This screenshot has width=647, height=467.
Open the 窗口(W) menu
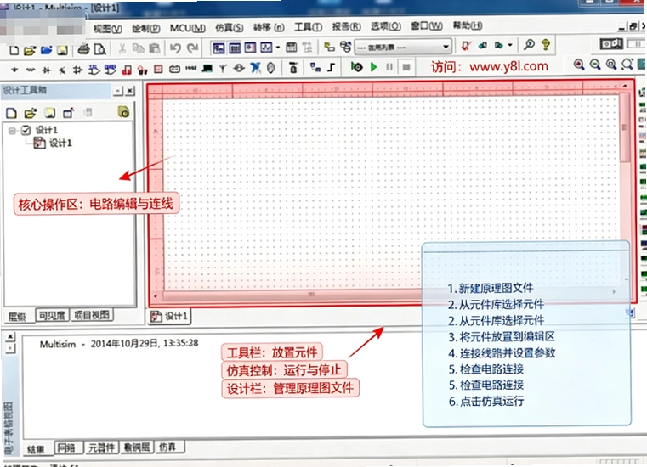point(427,26)
